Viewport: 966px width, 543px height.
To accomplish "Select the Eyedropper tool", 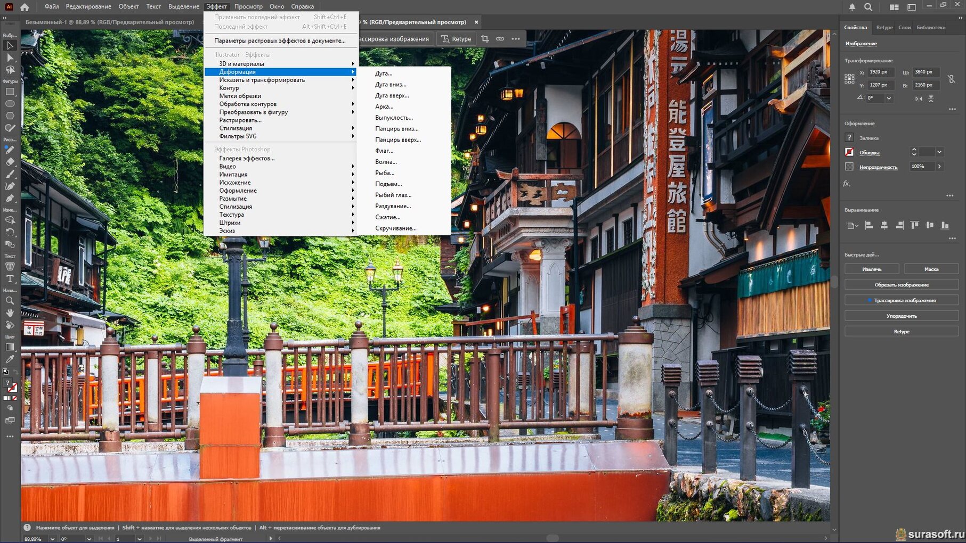I will click(x=10, y=359).
